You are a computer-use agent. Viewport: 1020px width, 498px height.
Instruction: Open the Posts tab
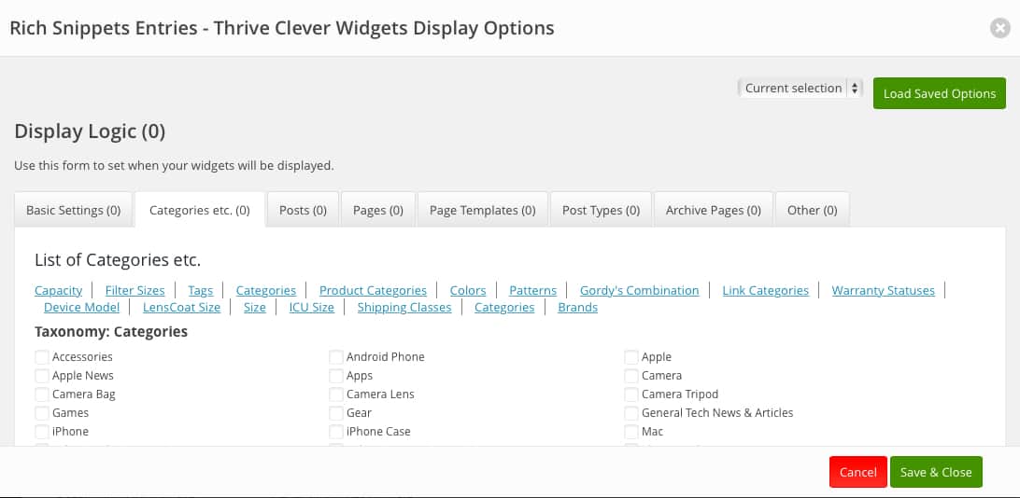[303, 210]
